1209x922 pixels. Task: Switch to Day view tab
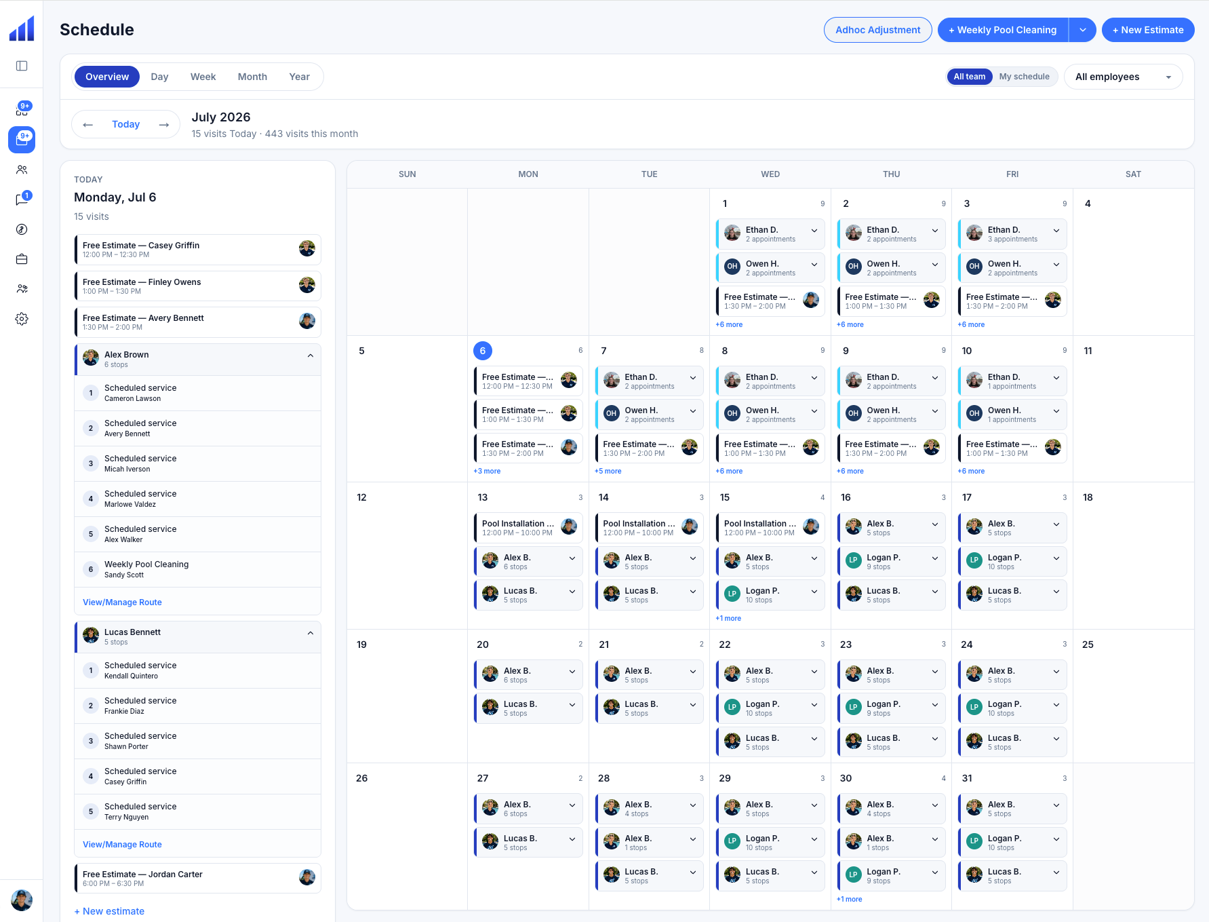pyautogui.click(x=159, y=77)
